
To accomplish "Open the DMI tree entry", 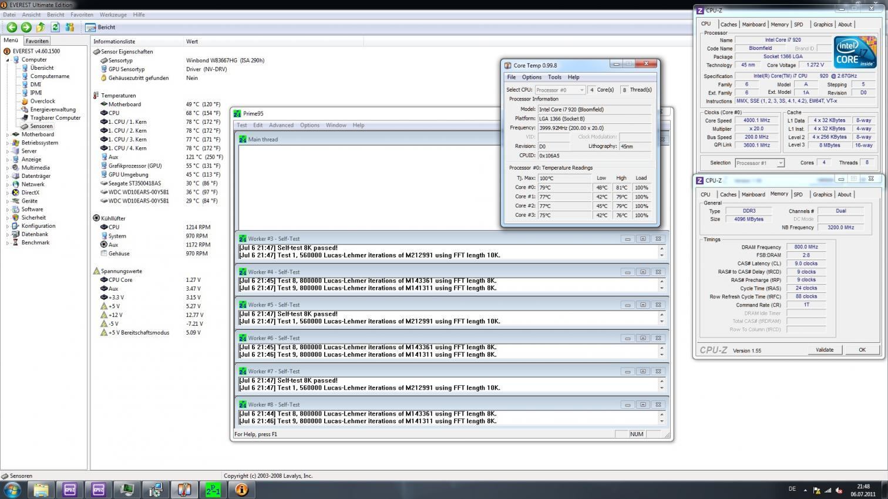I will click(x=35, y=84).
